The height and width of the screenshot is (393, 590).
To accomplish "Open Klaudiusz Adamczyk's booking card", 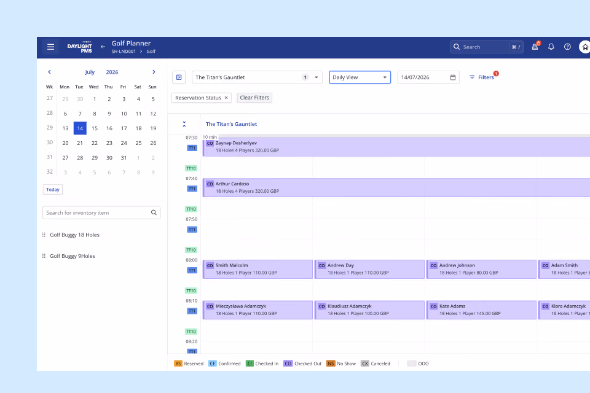I will point(369,310).
